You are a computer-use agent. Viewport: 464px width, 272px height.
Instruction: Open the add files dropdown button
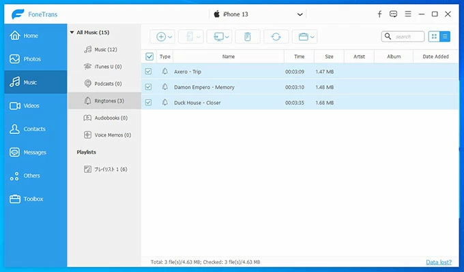click(x=162, y=37)
